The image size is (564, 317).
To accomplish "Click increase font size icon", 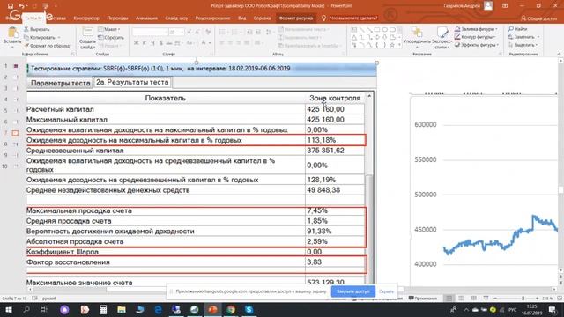I will (x=189, y=33).
